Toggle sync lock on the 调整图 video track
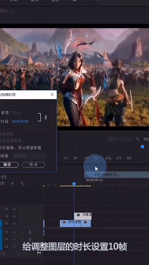The image size is (149, 265). [6, 216]
